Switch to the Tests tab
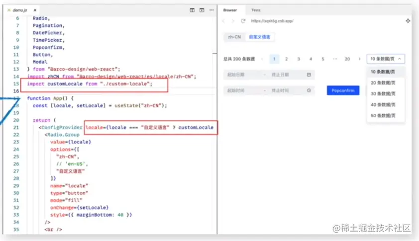The width and height of the screenshot is (419, 241). click(256, 10)
